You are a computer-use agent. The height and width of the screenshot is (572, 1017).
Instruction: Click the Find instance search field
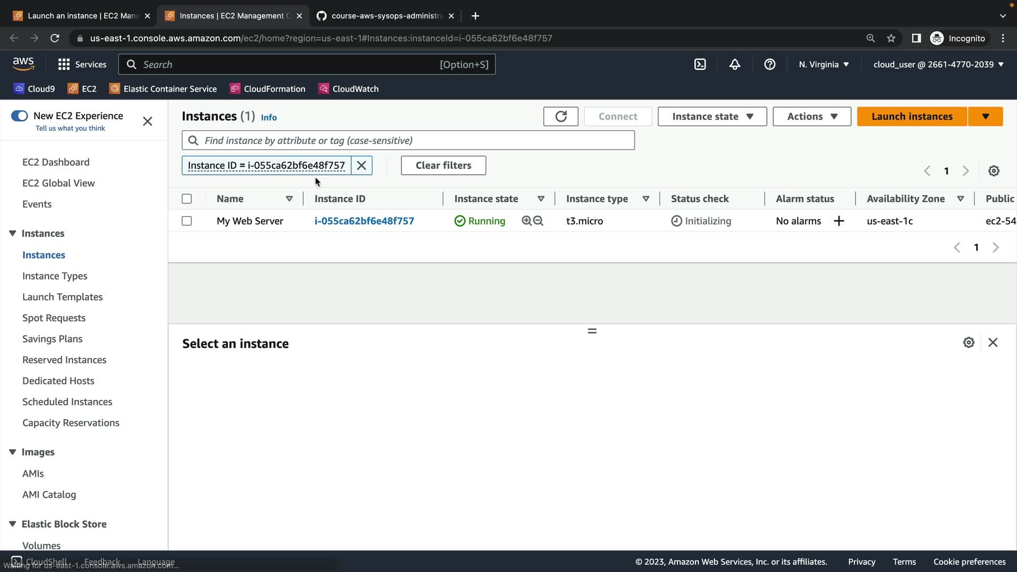pyautogui.click(x=408, y=140)
